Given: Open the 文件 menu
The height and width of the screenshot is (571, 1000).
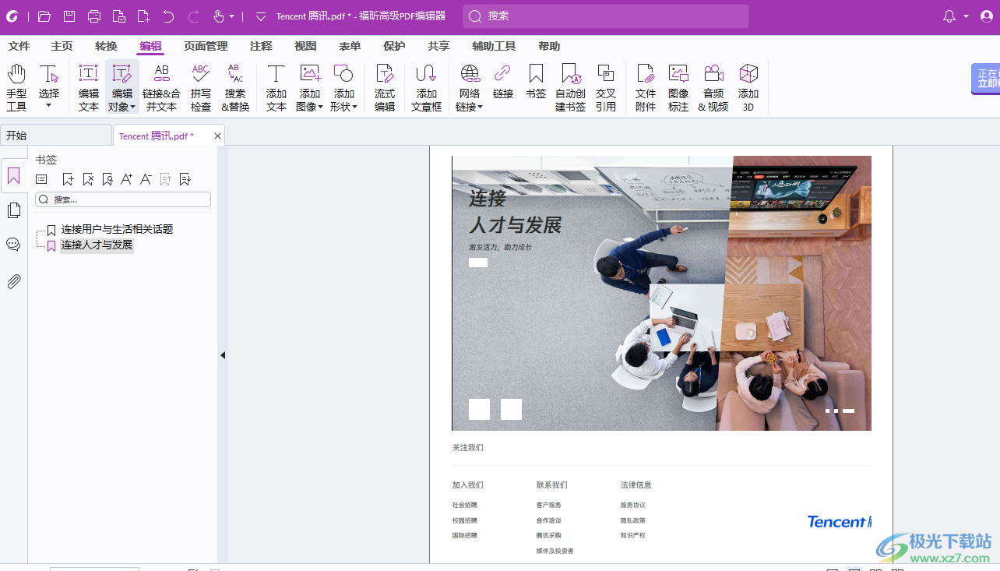Looking at the screenshot, I should click(19, 46).
